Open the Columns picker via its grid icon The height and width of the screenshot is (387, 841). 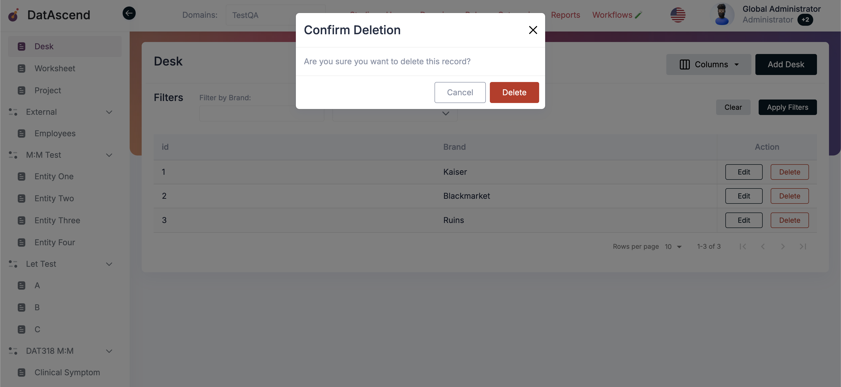(685, 64)
